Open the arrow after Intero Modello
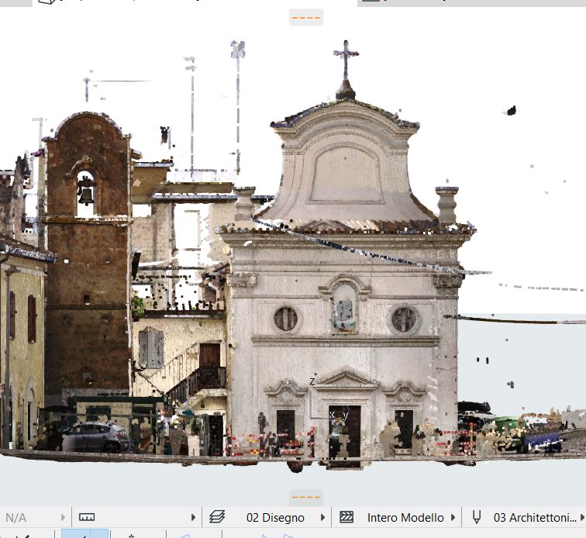 pyautogui.click(x=453, y=517)
